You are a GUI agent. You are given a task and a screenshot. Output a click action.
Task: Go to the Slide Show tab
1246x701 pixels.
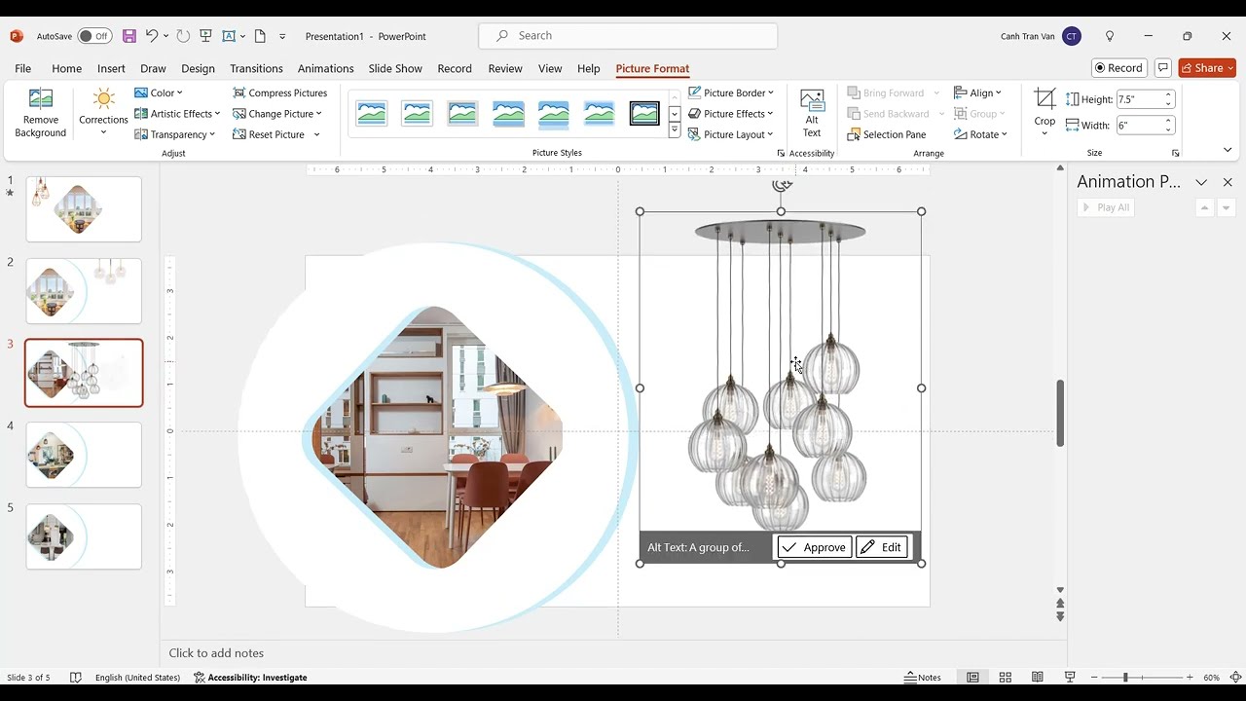pos(395,68)
